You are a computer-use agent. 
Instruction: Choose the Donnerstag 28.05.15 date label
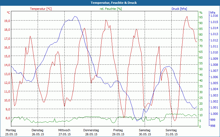(x=91, y=132)
